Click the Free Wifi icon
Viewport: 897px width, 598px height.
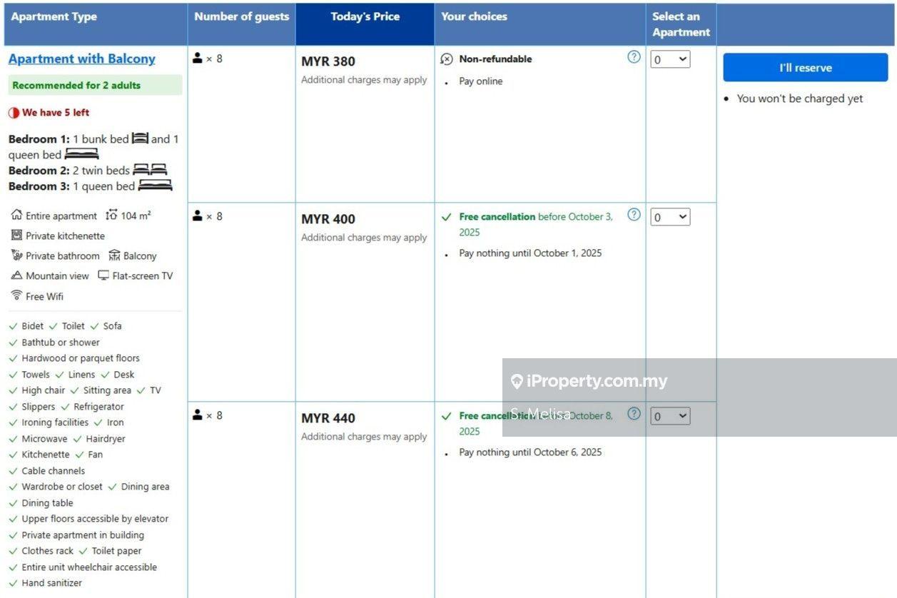[16, 295]
